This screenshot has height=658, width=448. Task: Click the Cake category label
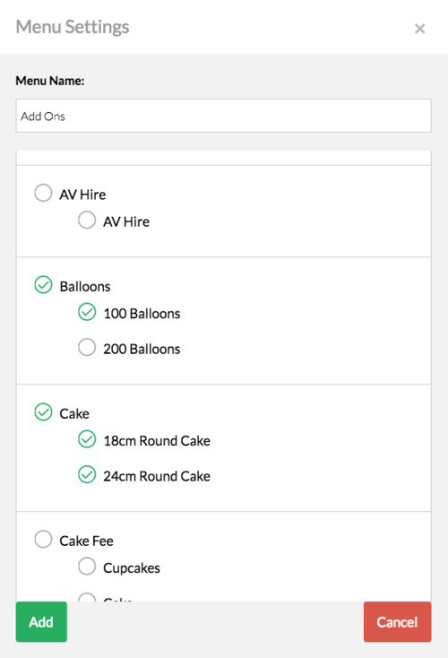click(74, 414)
